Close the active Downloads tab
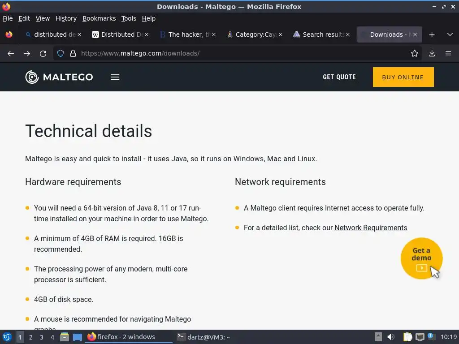The width and height of the screenshot is (459, 344). point(415,34)
